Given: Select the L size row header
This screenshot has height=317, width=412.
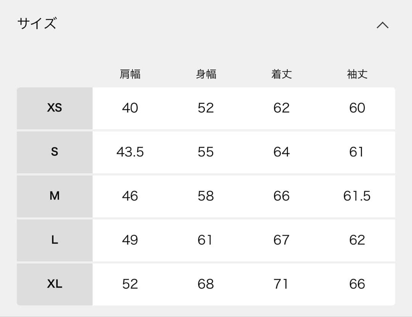Looking at the screenshot, I should tap(55, 240).
